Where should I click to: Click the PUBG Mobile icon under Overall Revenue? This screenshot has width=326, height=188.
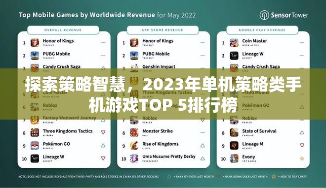(35, 56)
